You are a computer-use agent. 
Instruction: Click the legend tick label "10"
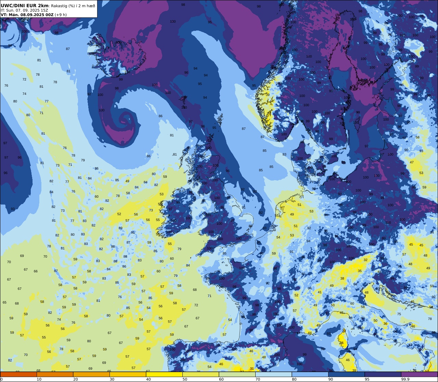(39, 379)
